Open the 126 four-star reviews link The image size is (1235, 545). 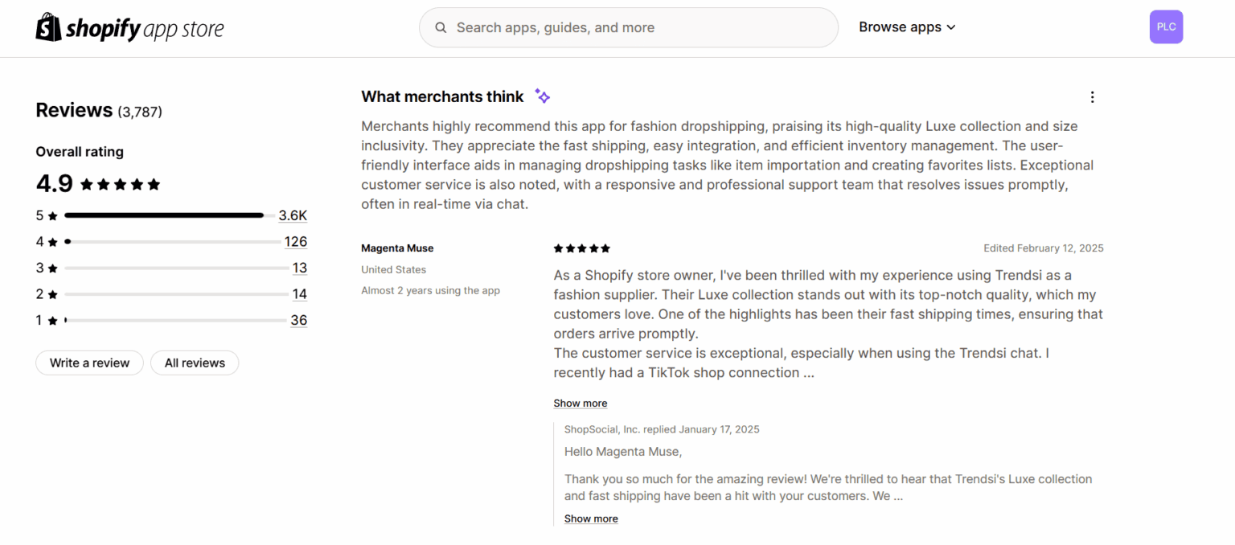click(296, 241)
